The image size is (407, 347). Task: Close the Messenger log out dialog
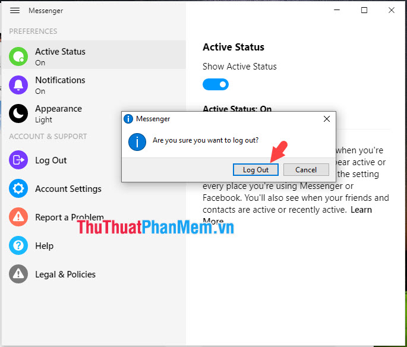[x=327, y=119]
